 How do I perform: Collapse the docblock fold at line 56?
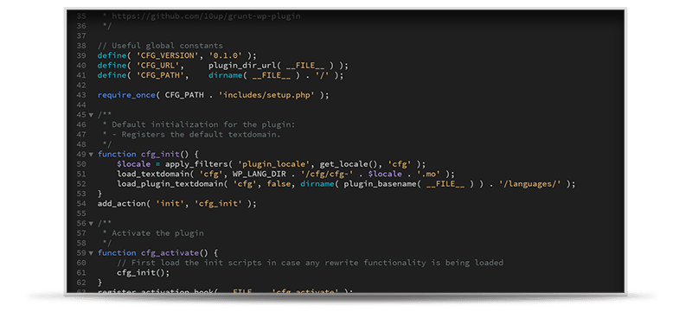click(x=91, y=224)
